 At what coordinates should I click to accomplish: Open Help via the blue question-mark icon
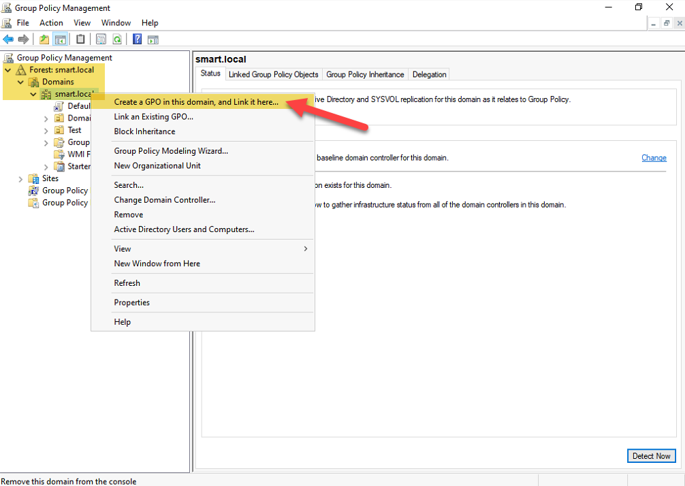click(137, 39)
